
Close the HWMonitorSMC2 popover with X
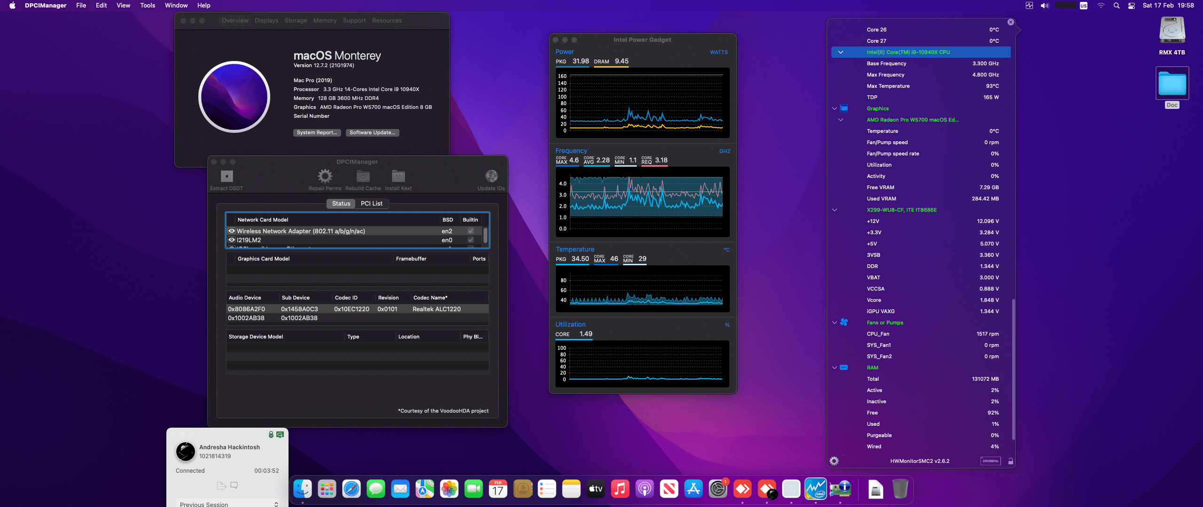pyautogui.click(x=1011, y=22)
